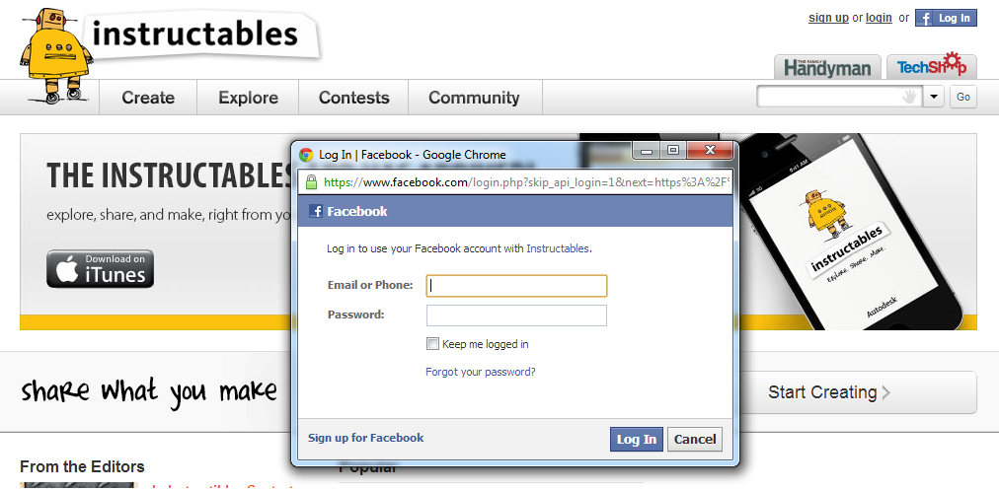Click the Chrome icon in popup title bar
Viewport: 999px width, 490px height.
pos(307,155)
